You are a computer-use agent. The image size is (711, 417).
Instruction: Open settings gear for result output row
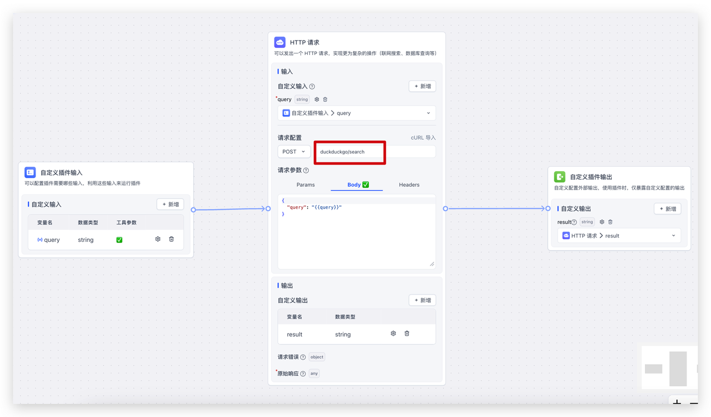393,334
